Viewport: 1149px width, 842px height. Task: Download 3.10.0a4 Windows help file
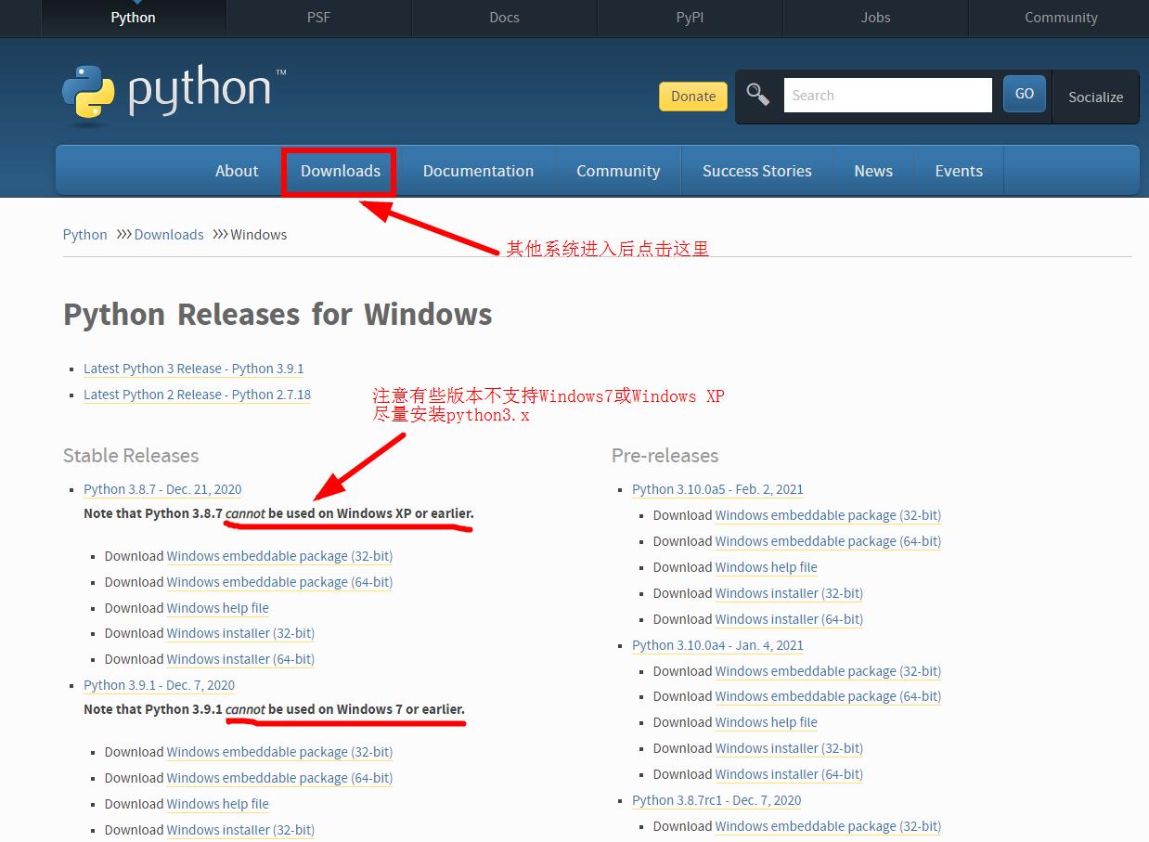(767, 722)
